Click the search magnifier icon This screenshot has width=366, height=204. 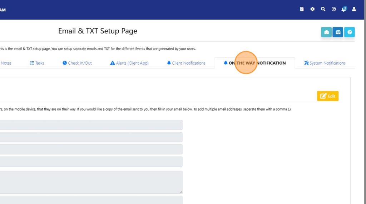[x=323, y=9]
